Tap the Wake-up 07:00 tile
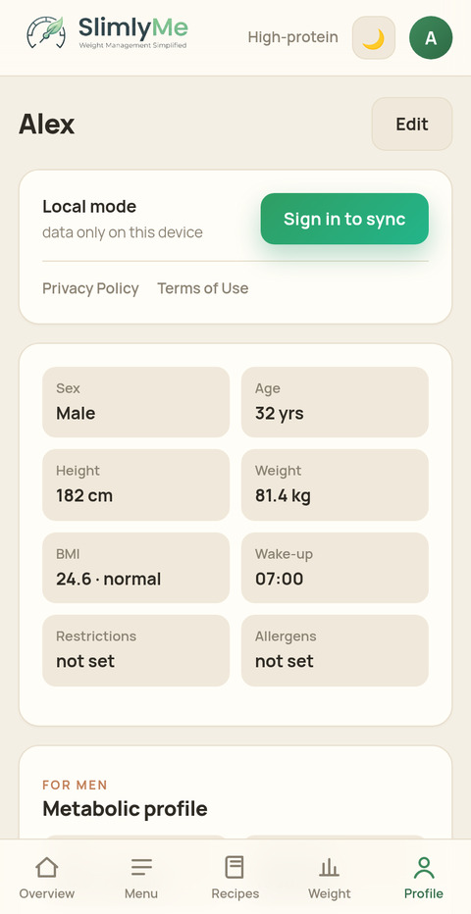The image size is (471, 914). coord(335,568)
